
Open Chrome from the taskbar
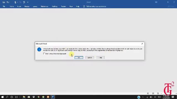(38, 97)
